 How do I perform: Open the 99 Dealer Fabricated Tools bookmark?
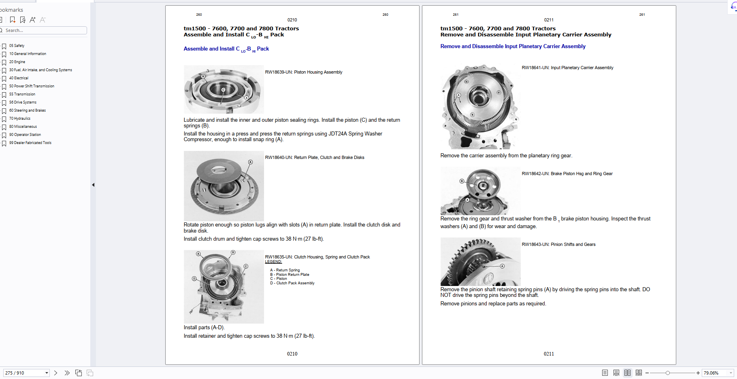point(30,143)
